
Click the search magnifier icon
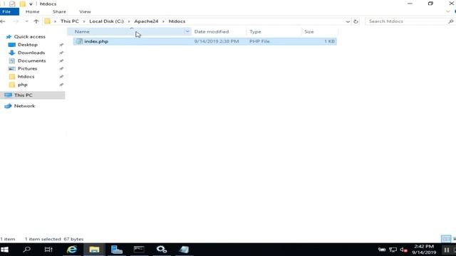450,21
